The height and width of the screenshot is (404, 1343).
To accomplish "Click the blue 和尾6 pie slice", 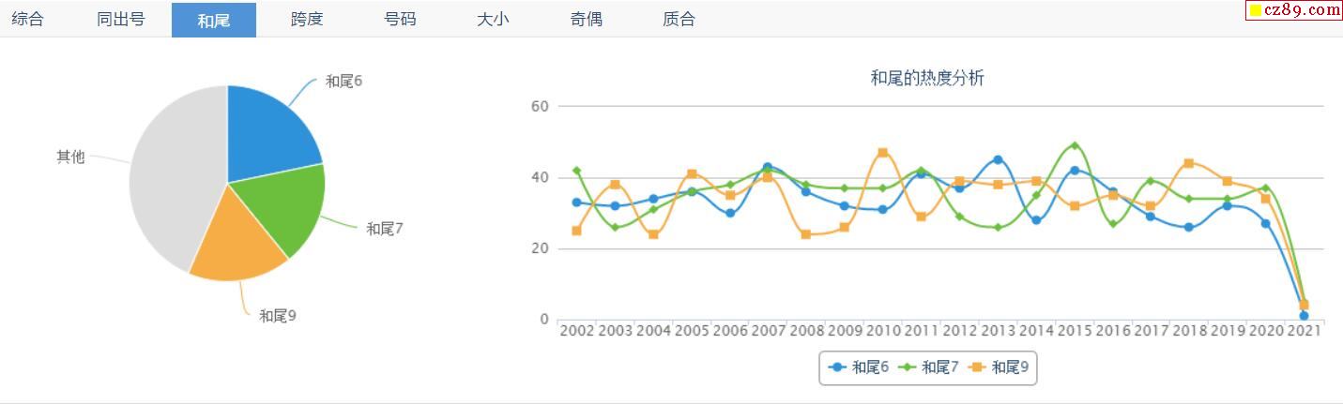I will click(267, 131).
